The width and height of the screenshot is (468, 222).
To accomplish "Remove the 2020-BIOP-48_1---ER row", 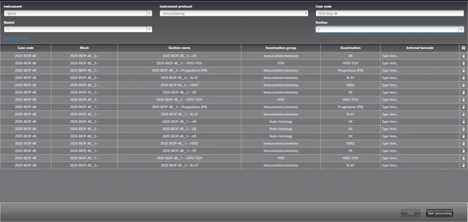I will (x=463, y=150).
